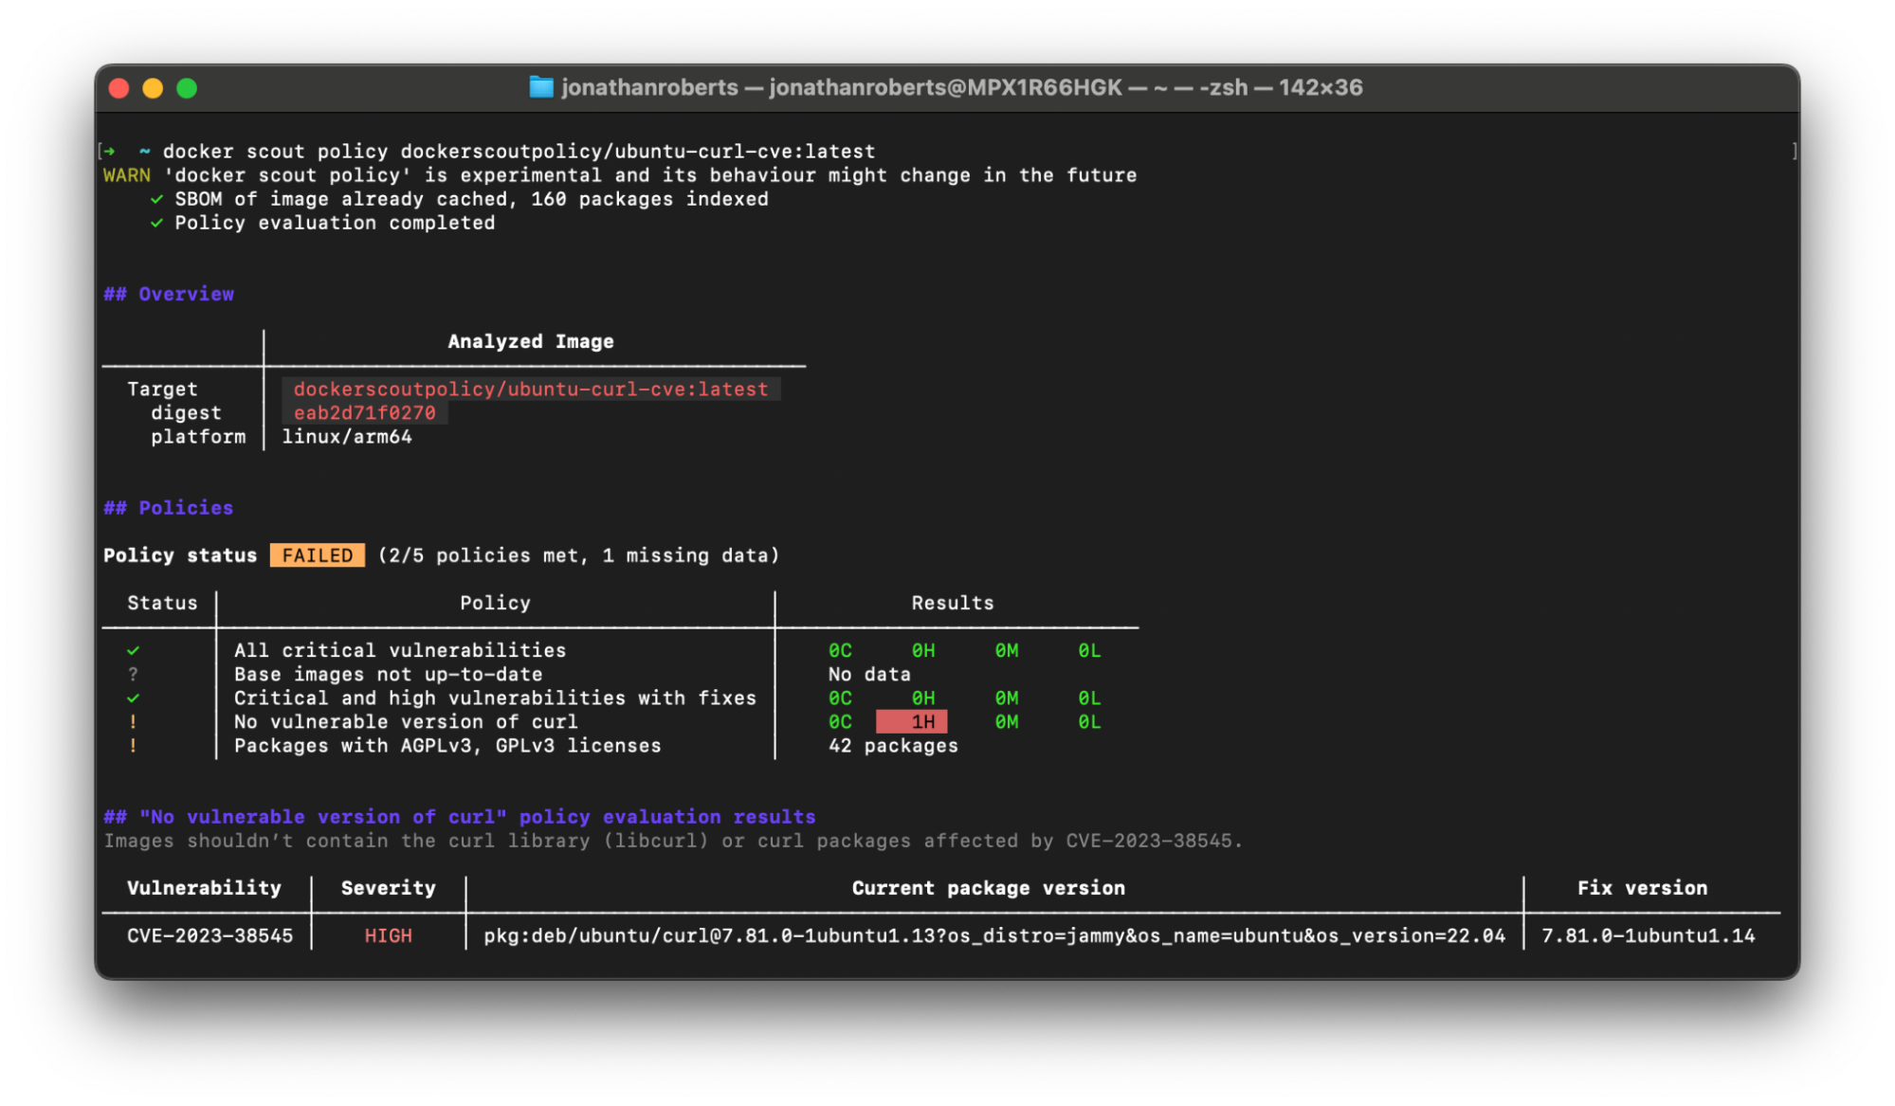Click the folder icon in the terminal title bar
This screenshot has height=1106, width=1895.
click(x=541, y=87)
